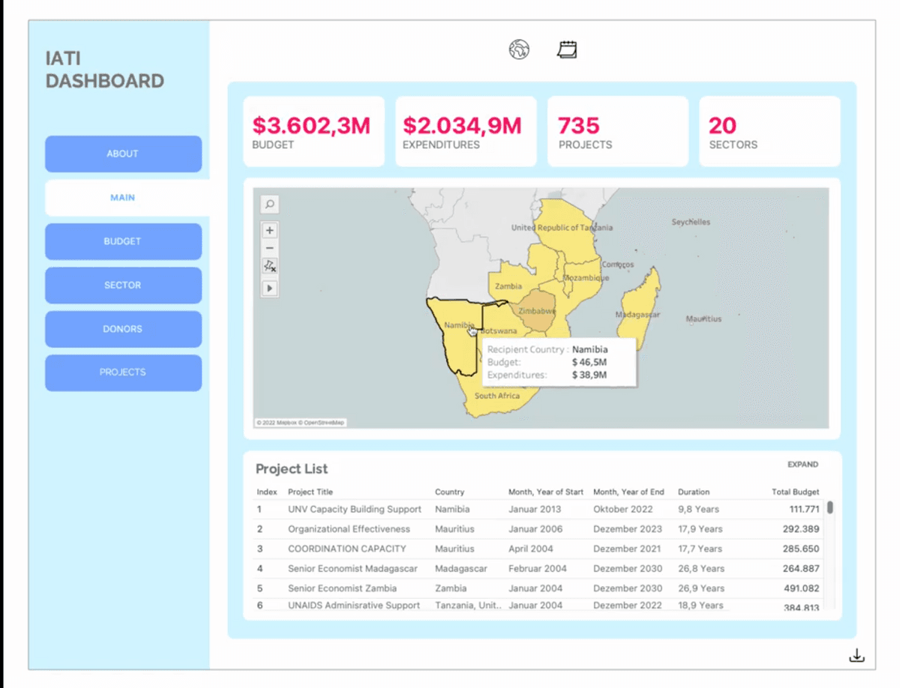Click the Budget $3.602,3M card
The width and height of the screenshot is (900, 688).
pos(313,131)
